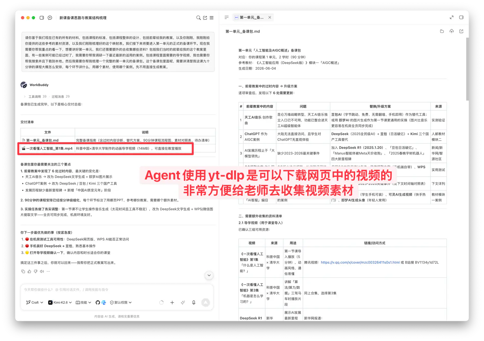Open more options ellipsis under response
Image resolution: width=484 pixels, height=341 pixels.
(48, 271)
